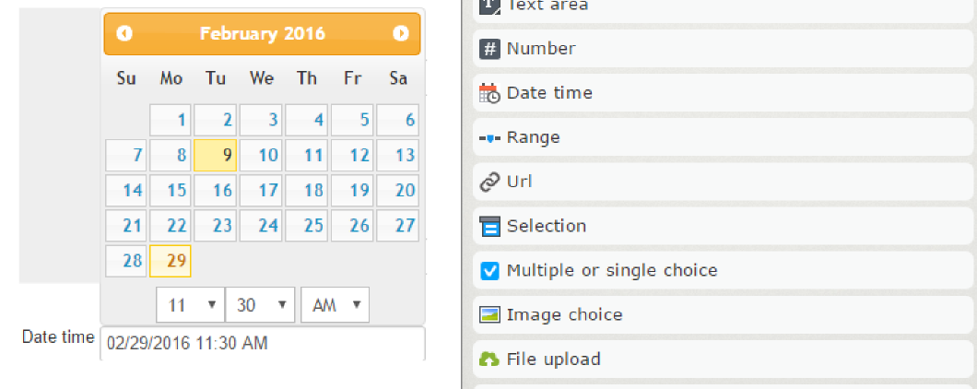The height and width of the screenshot is (389, 977).
Task: Click the File upload cloud icon
Action: (490, 359)
